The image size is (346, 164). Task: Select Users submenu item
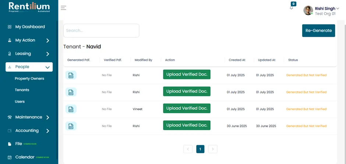click(x=20, y=101)
